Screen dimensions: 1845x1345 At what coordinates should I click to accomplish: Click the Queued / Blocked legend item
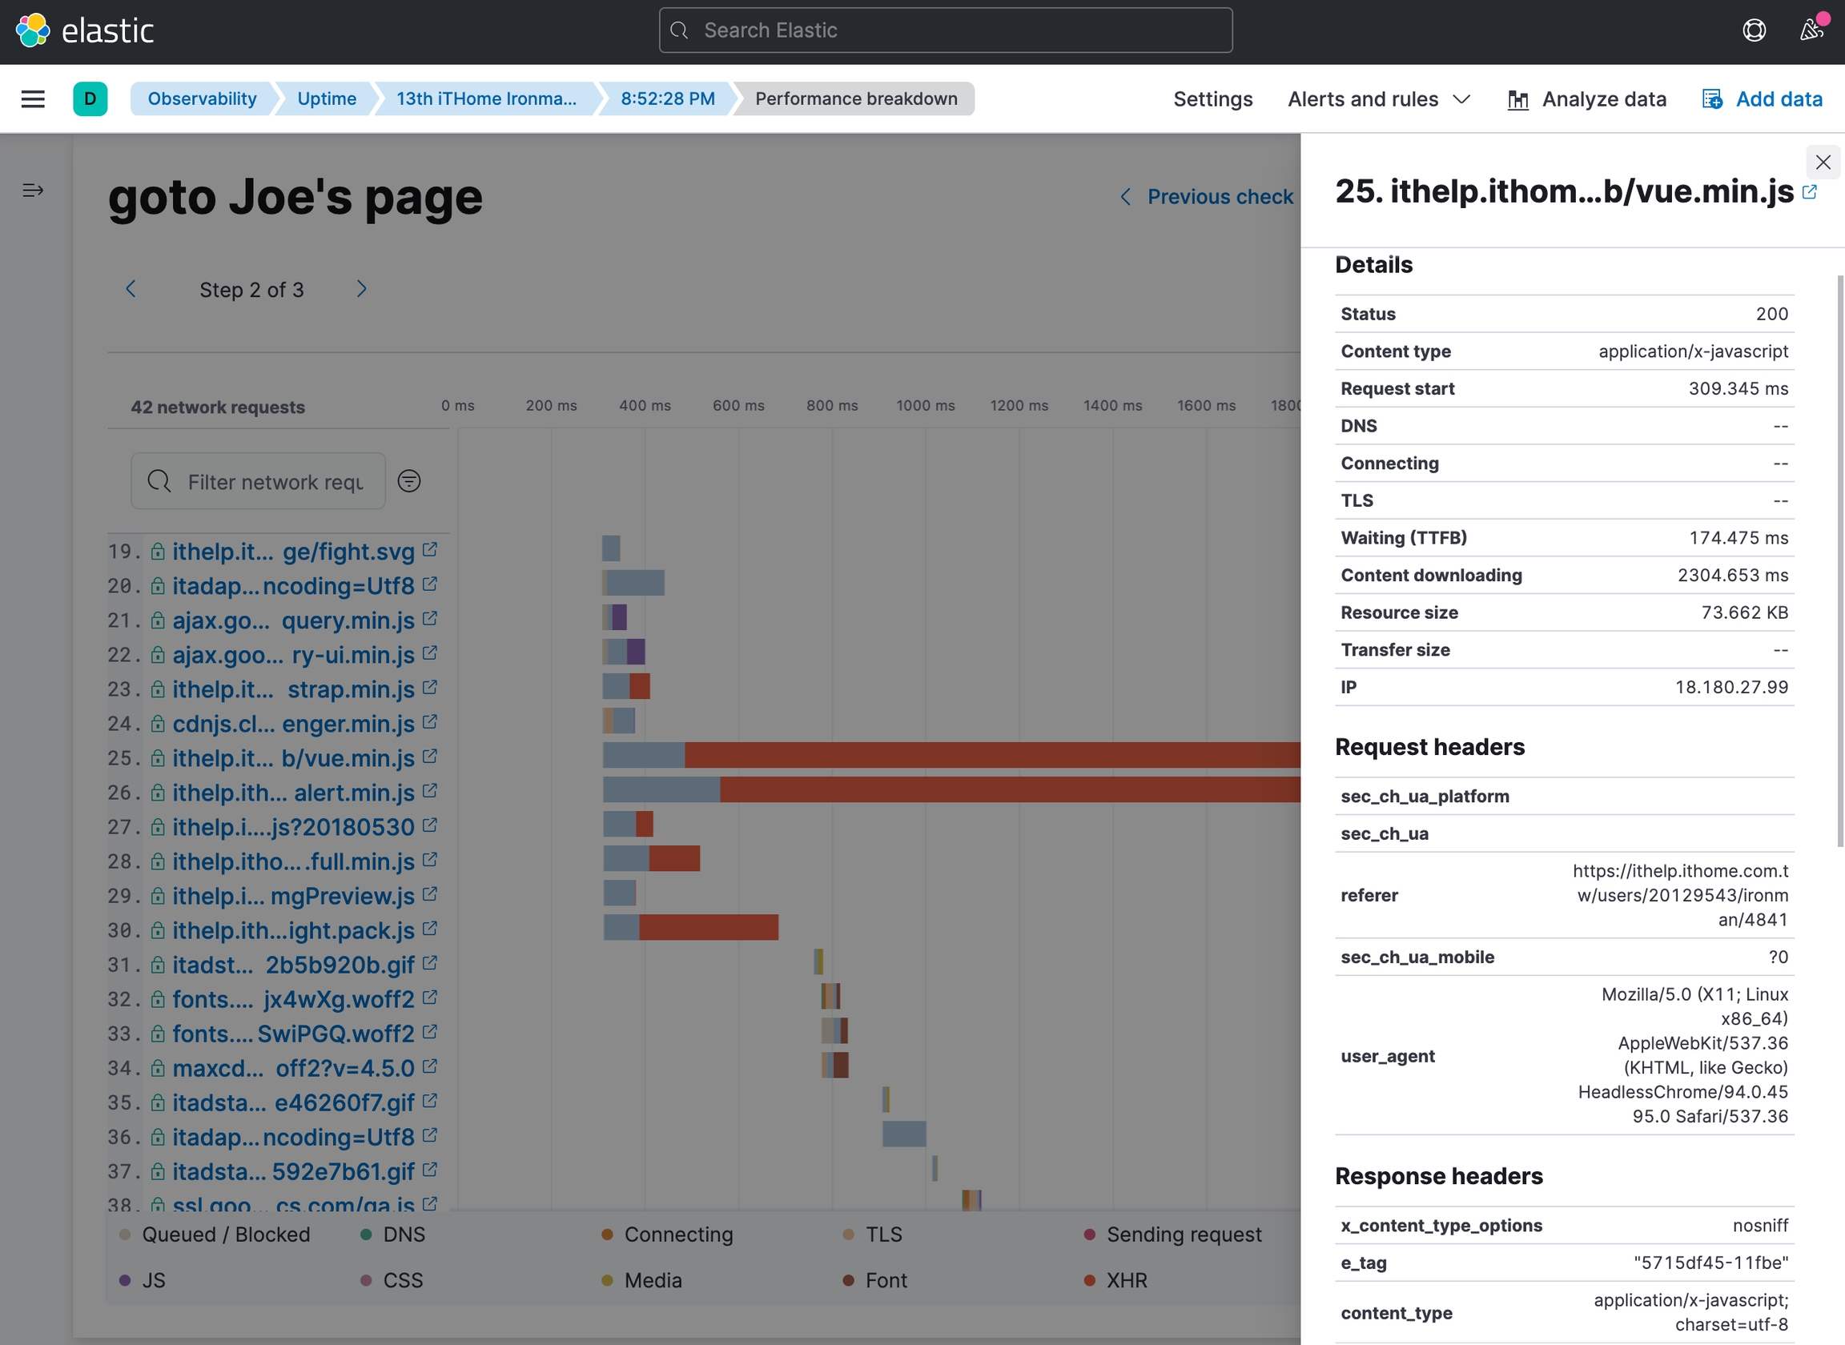point(215,1235)
